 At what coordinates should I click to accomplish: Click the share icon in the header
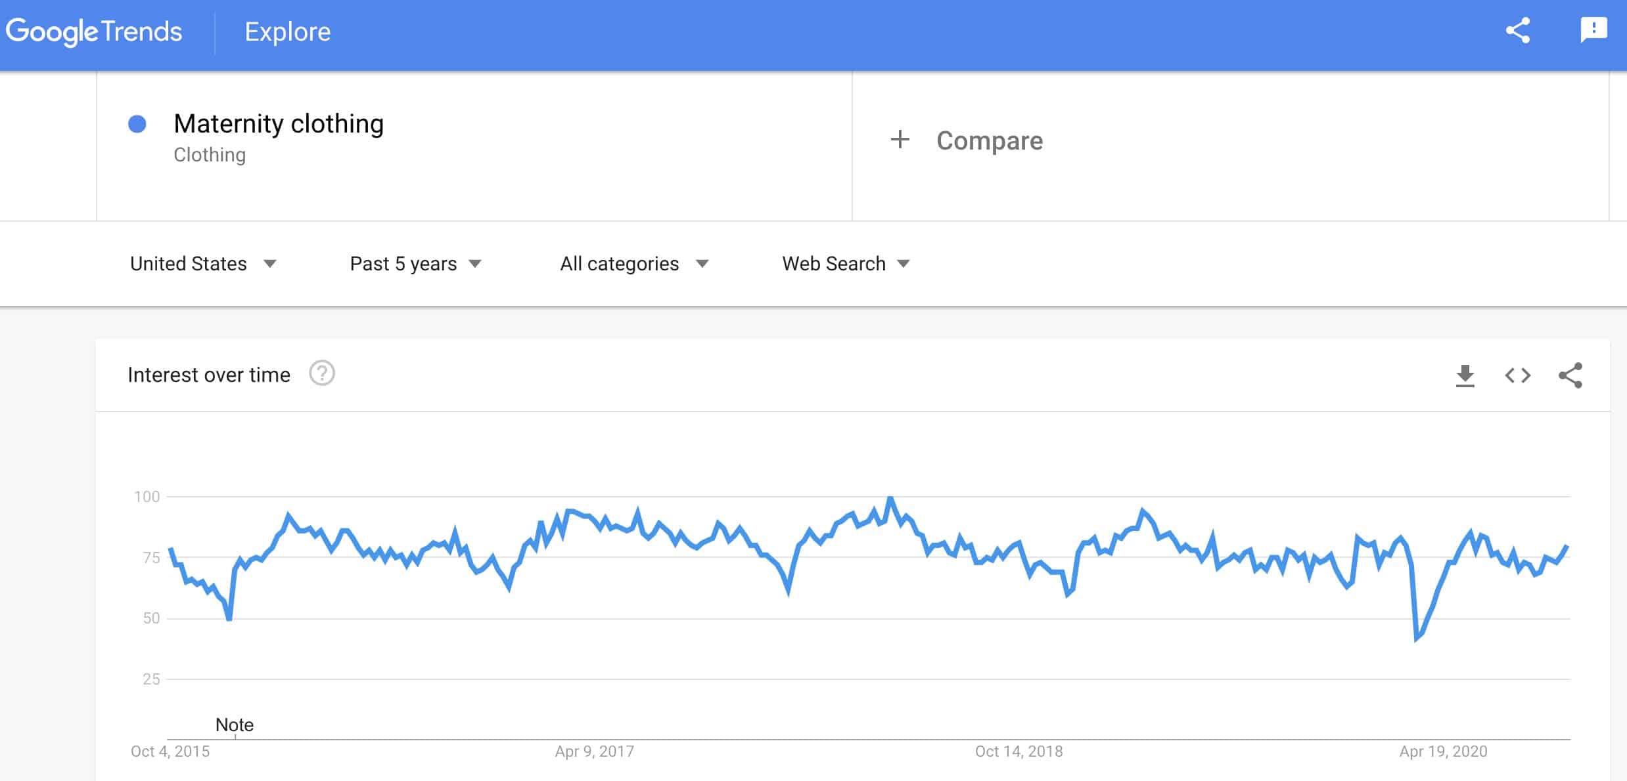[x=1518, y=31]
